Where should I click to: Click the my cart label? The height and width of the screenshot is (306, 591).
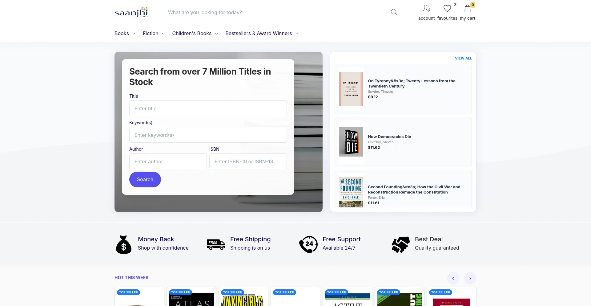tap(468, 18)
